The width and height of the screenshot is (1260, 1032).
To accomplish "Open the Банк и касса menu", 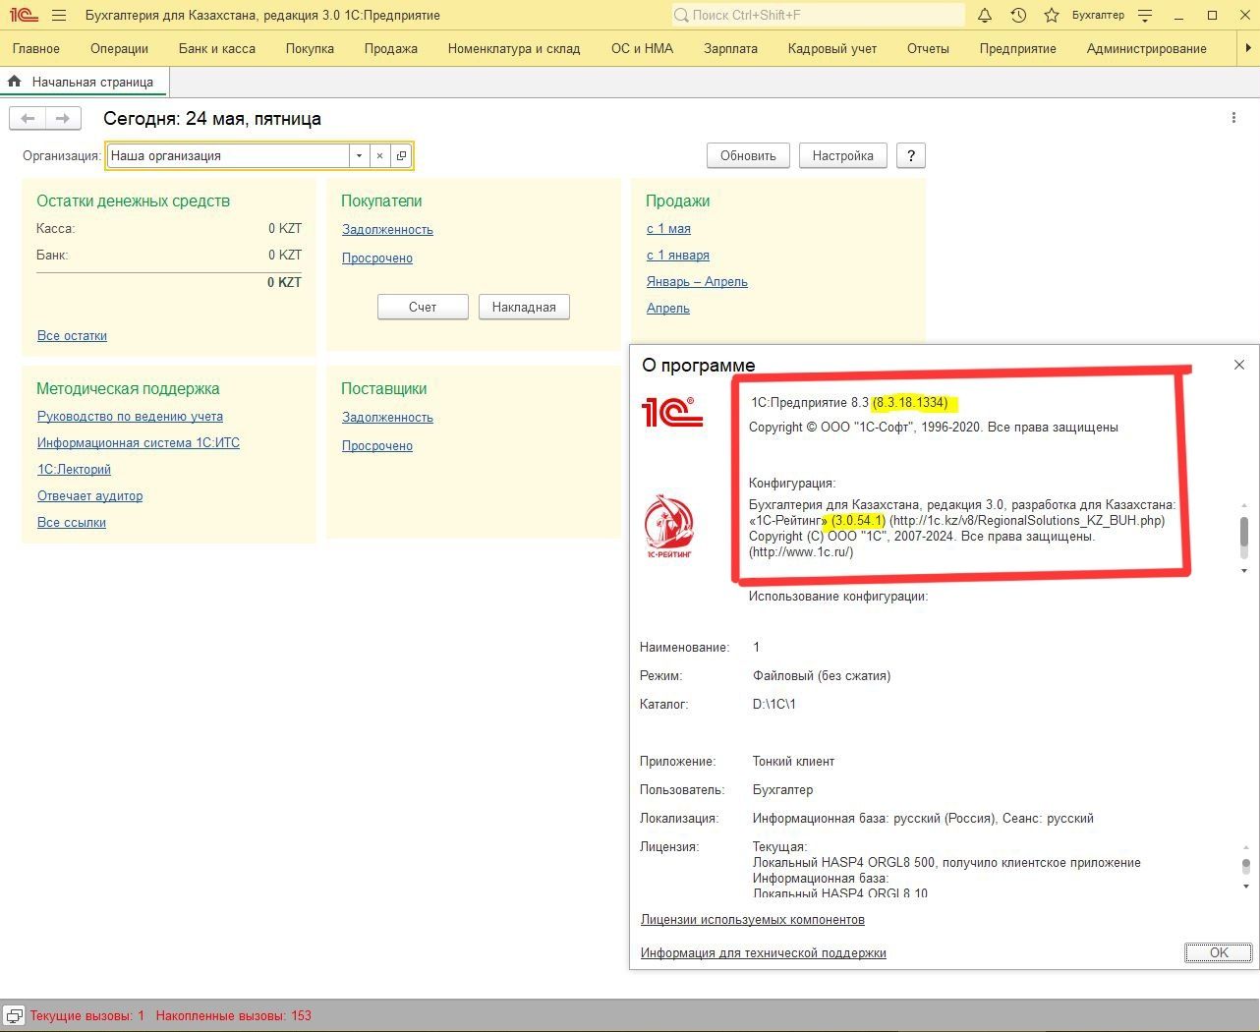I will click(217, 48).
